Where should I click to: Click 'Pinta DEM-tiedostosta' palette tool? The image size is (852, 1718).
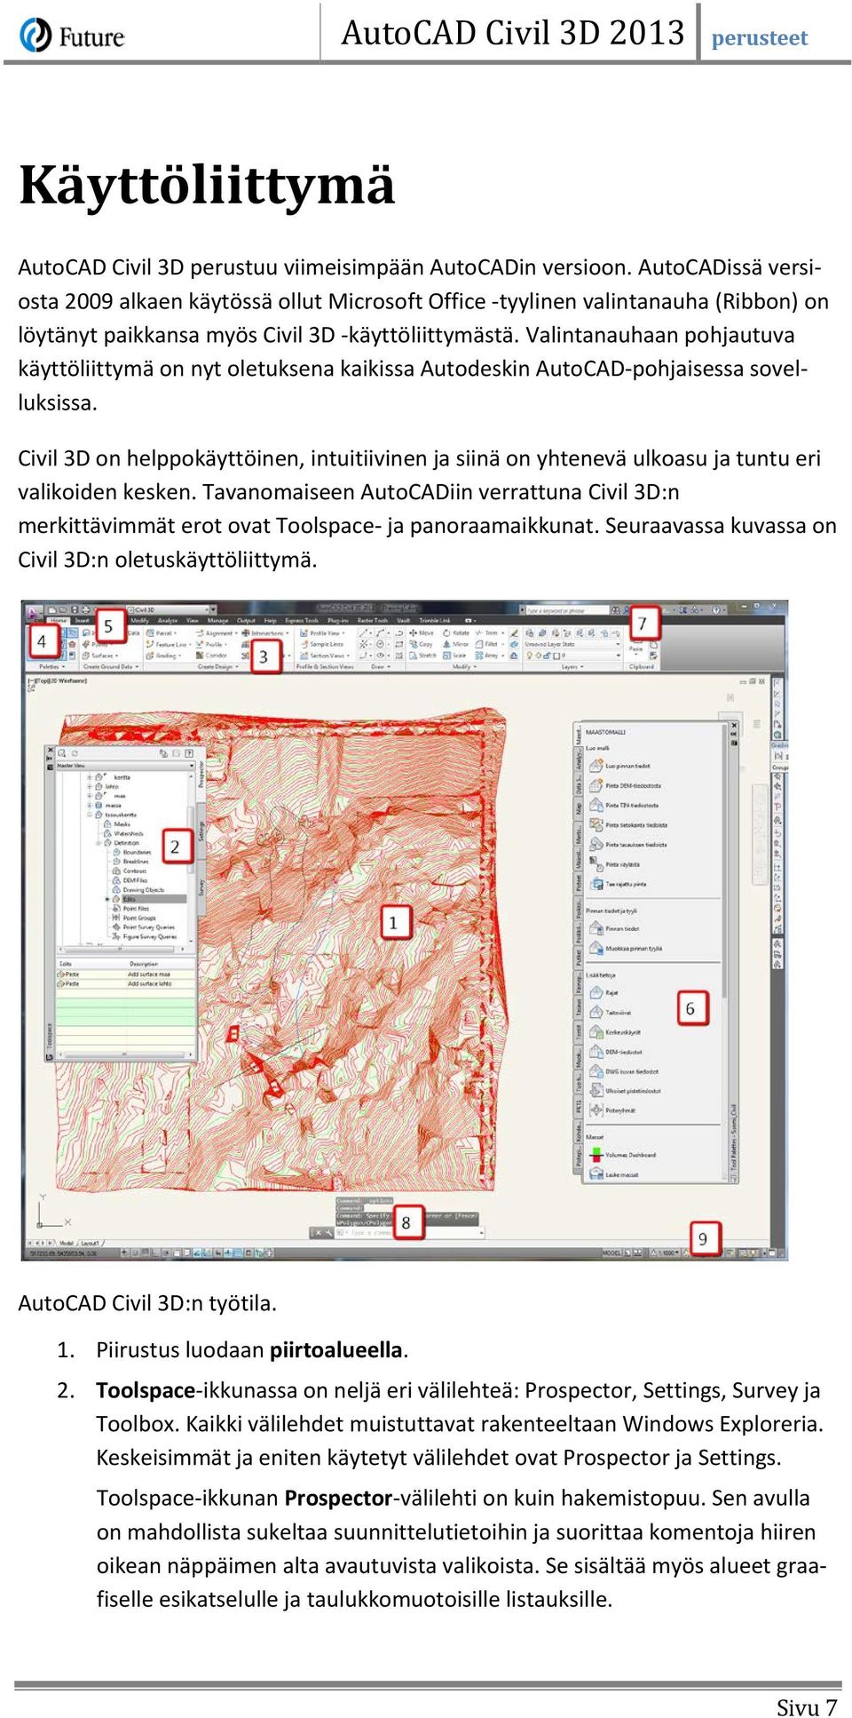(624, 785)
